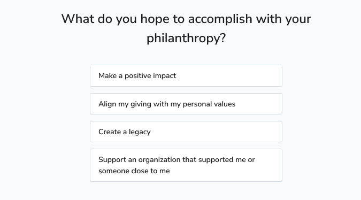
Task: Click 'What do you hope to accomplish' heading line
Action: point(186,19)
